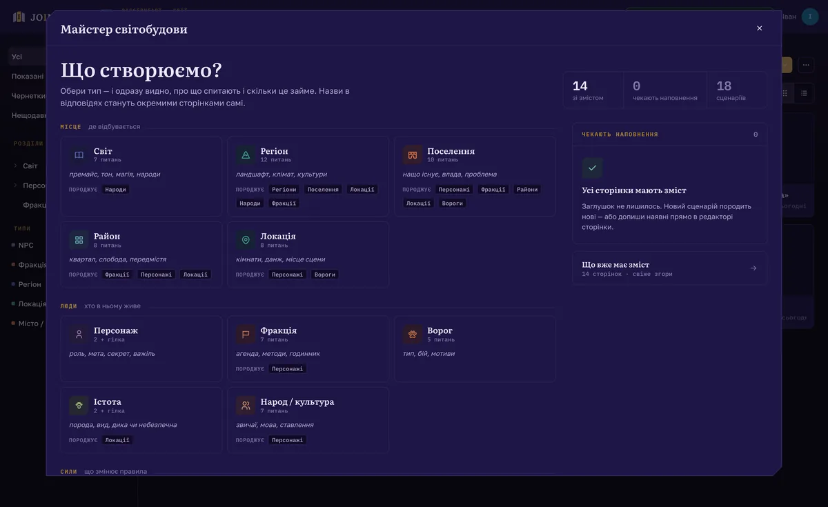Click the 18 сценаріїв counter
This screenshot has width=828, height=507.
(736, 90)
